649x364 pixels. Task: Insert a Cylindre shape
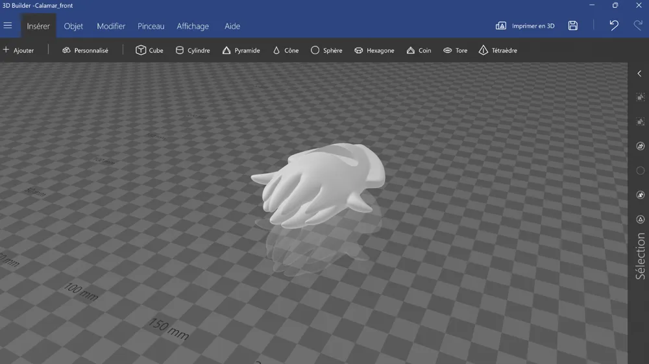[x=193, y=50]
